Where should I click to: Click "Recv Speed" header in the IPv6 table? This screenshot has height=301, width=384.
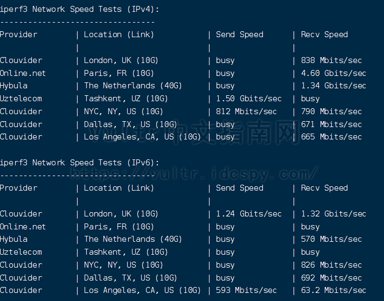(x=325, y=188)
